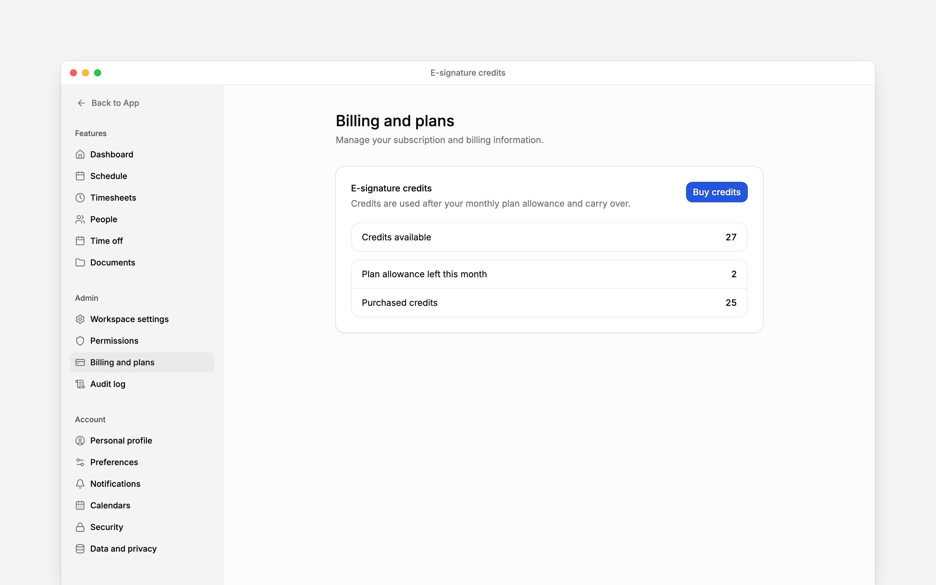Navigate to Timesheets
Viewport: 936px width, 585px height.
pyautogui.click(x=142, y=198)
